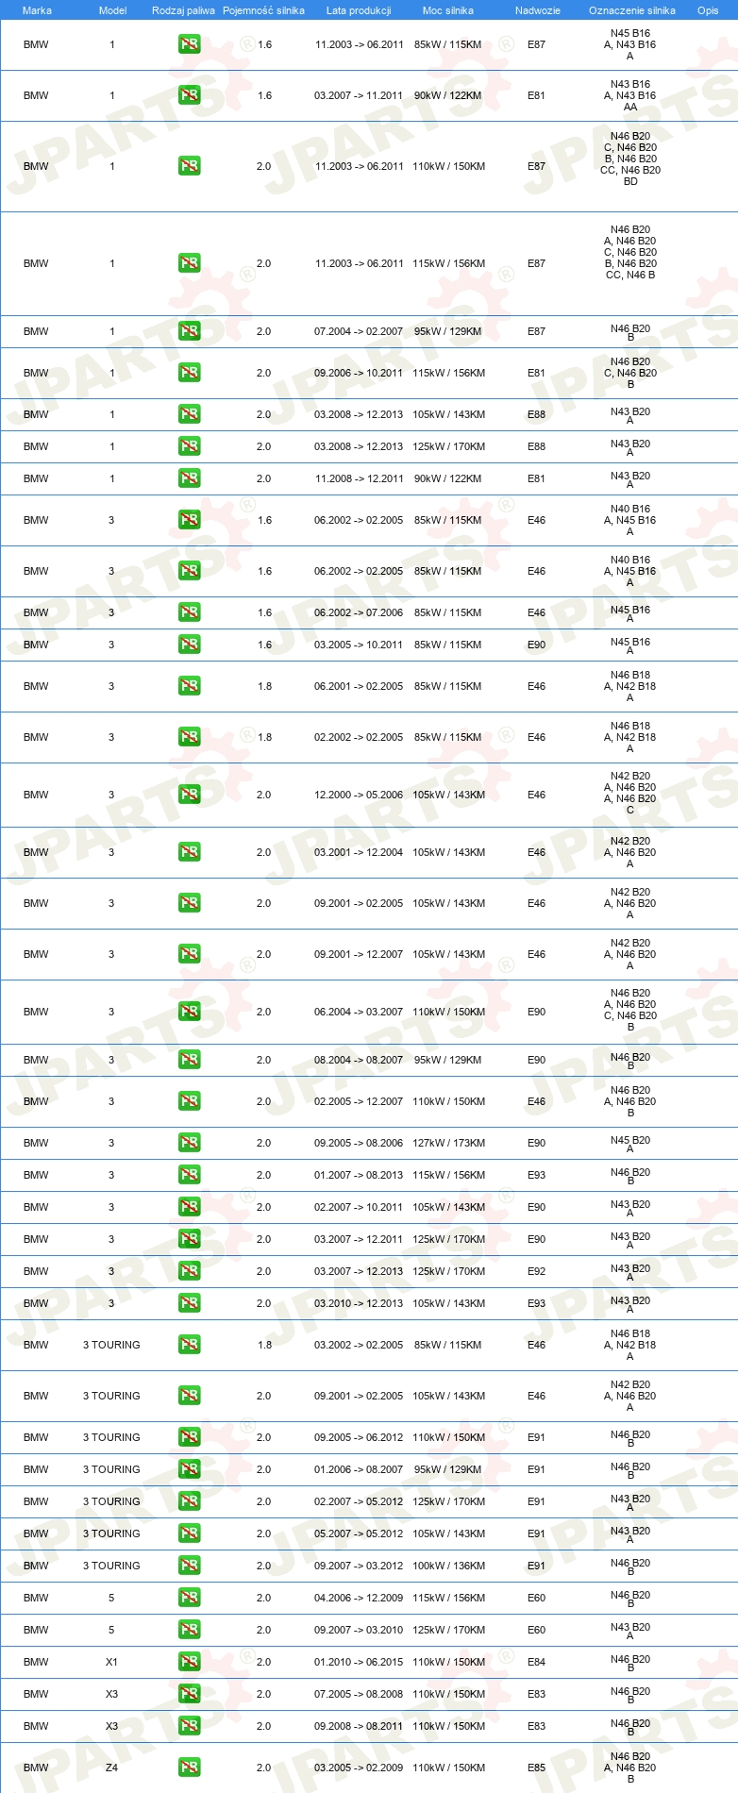Click date range 02.2005 -> 12.2007

(359, 1101)
